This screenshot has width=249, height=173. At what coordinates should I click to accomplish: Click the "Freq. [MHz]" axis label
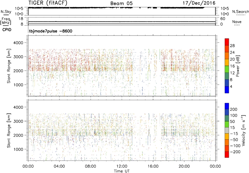click(x=6, y=21)
